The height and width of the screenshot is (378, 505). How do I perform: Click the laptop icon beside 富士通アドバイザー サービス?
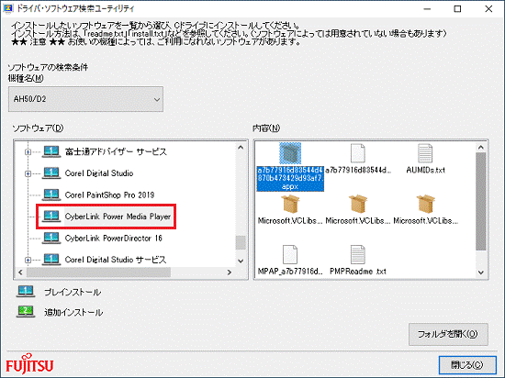[x=51, y=151]
